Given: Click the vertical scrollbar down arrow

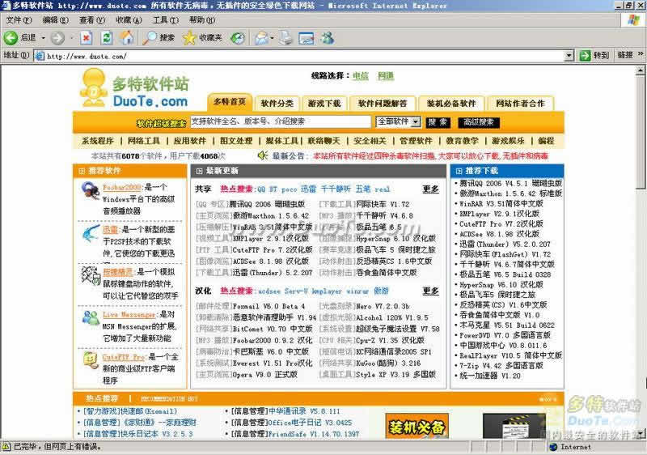Looking at the screenshot, I should [640, 435].
